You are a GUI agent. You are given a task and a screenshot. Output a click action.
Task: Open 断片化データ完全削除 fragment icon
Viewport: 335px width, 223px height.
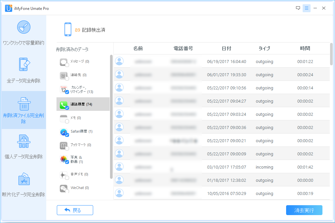(23, 178)
